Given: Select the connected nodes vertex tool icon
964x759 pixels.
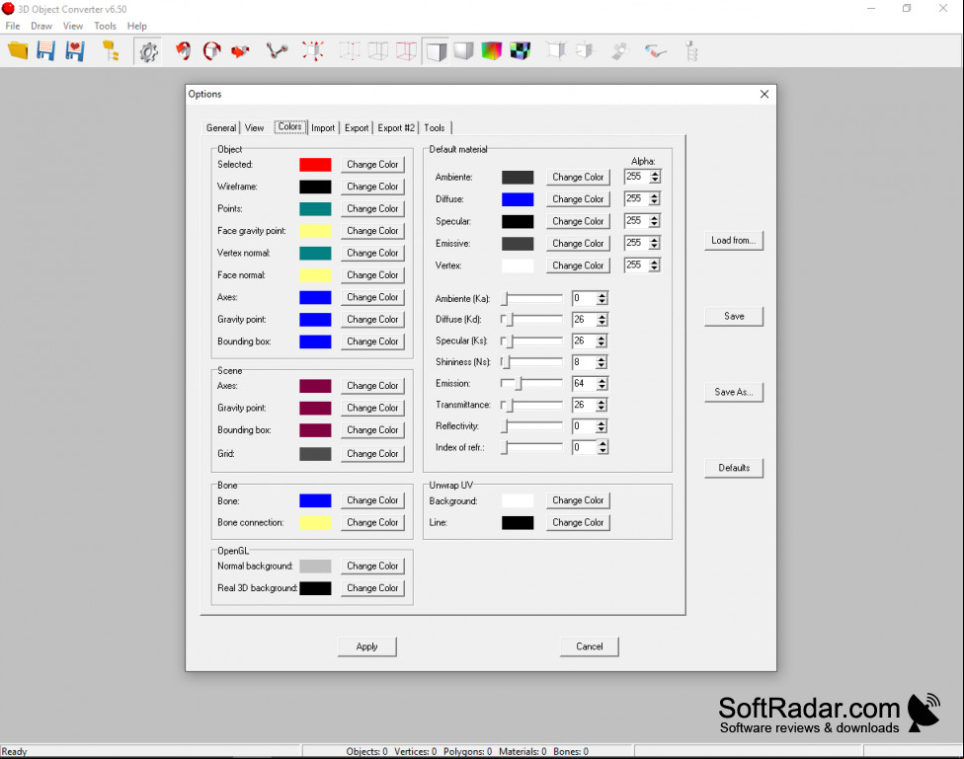Looking at the screenshot, I should coord(277,51).
